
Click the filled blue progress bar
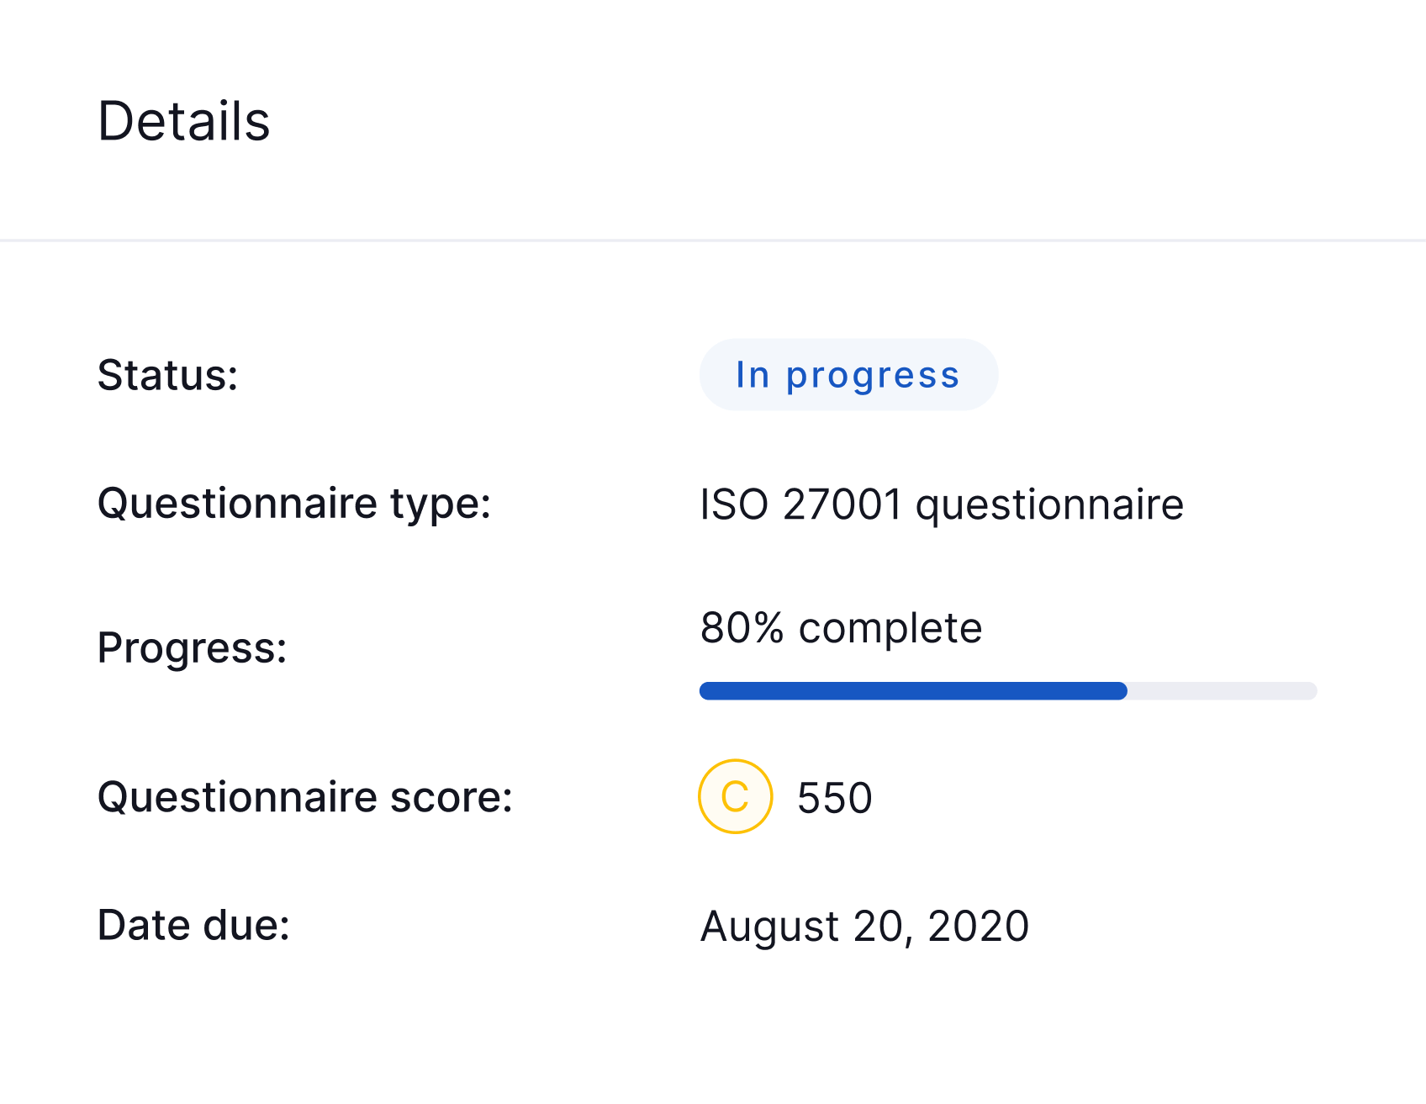(913, 691)
